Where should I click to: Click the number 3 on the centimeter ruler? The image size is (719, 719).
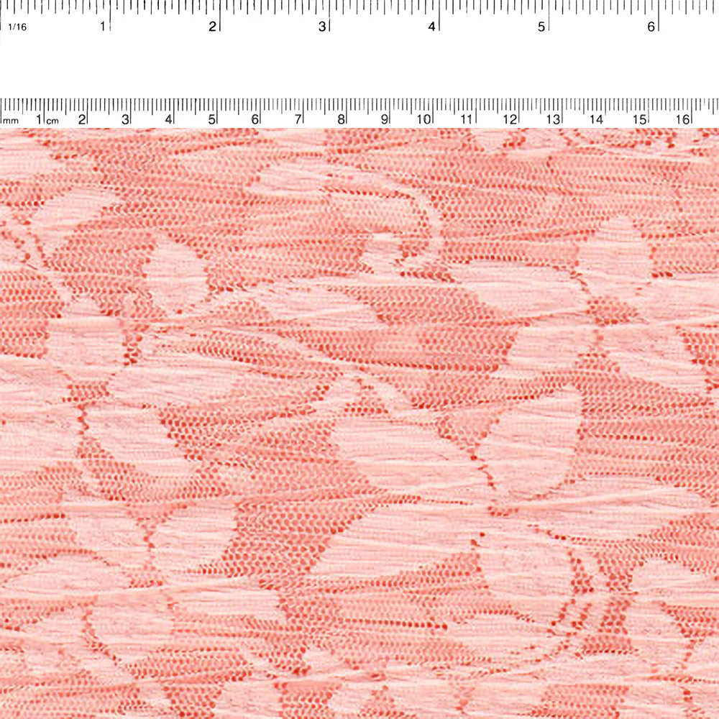point(124,119)
